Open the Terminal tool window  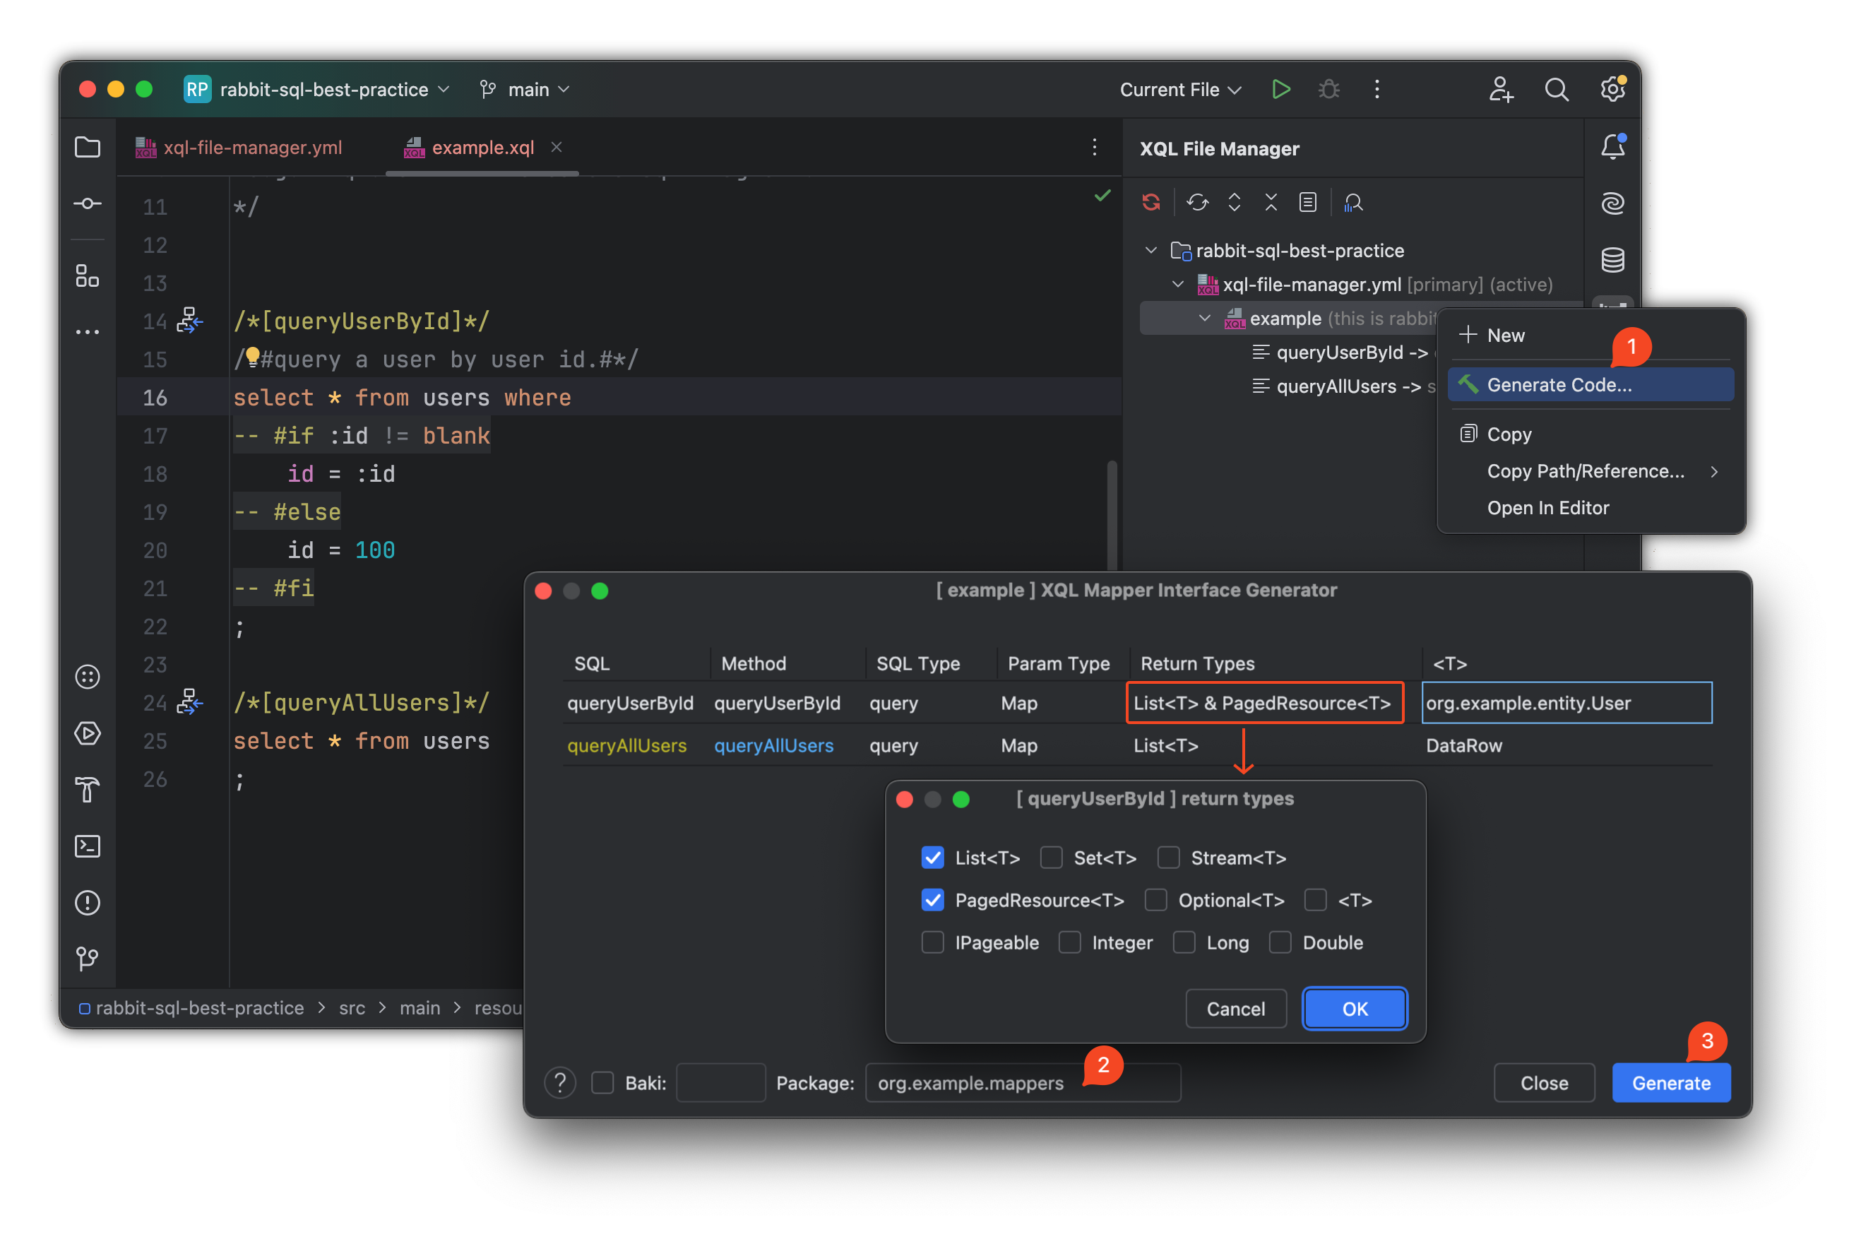(88, 846)
